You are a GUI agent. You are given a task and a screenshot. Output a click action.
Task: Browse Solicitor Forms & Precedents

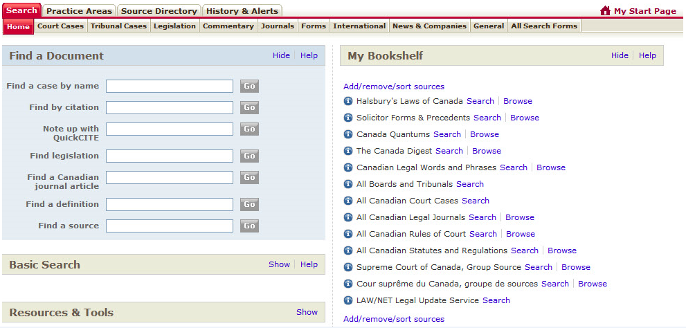525,118
